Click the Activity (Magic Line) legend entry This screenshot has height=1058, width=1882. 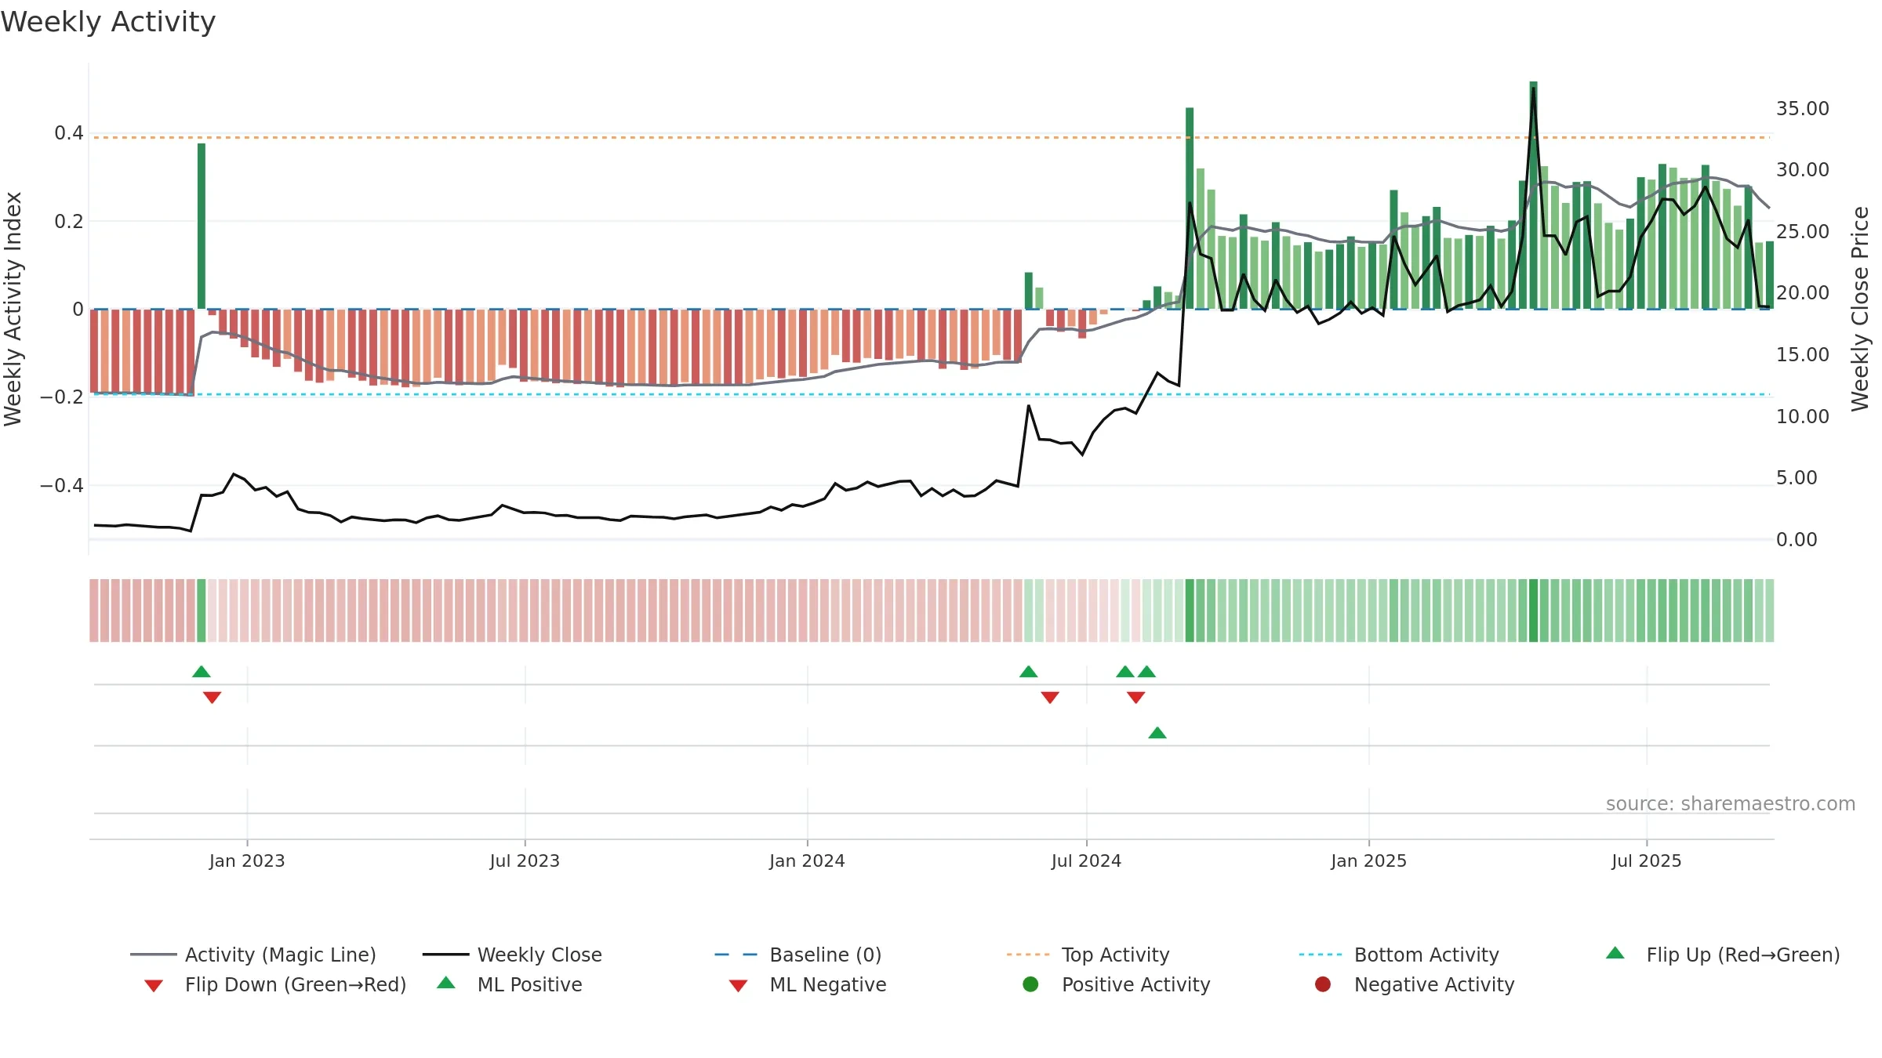253,955
